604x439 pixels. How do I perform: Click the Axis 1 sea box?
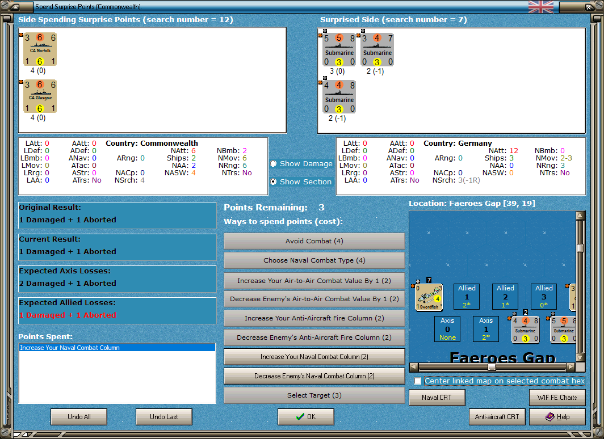click(x=486, y=329)
